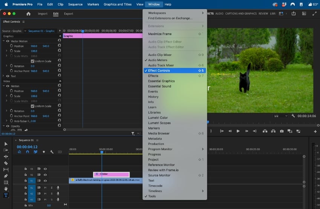The image size is (320, 209).
Task: Choose Lumetri Color from Window menu
Action: pyautogui.click(x=158, y=118)
